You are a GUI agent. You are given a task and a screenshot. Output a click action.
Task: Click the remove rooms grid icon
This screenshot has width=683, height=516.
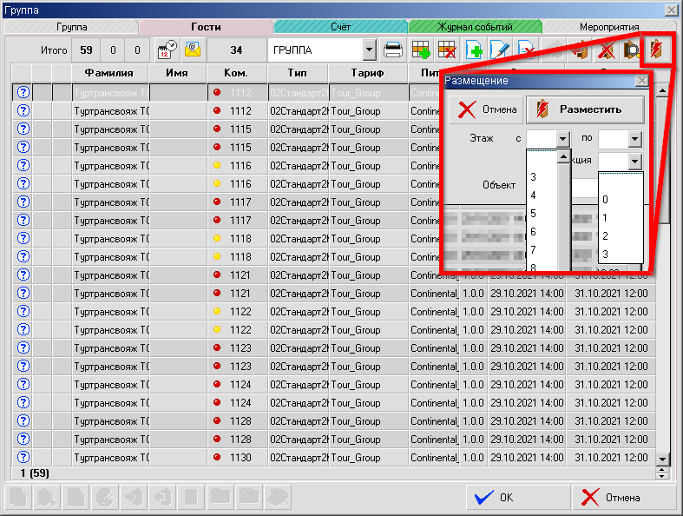click(x=448, y=50)
